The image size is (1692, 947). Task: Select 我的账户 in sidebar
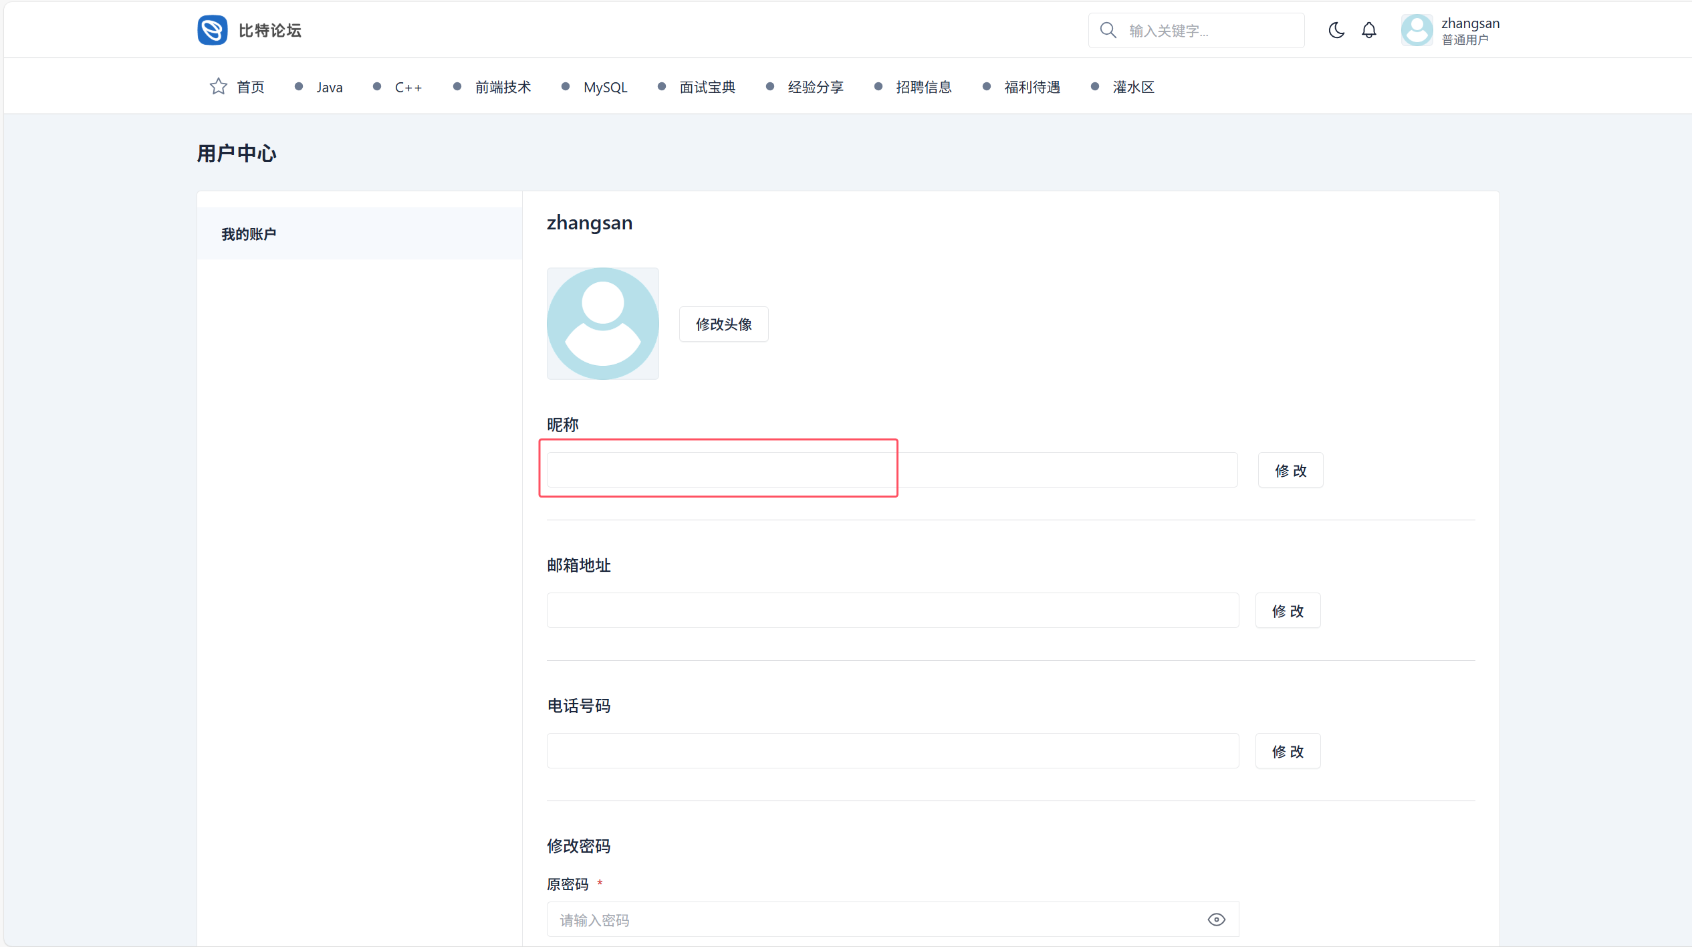pos(249,234)
